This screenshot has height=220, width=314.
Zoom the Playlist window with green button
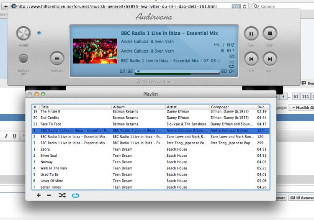tap(43, 94)
